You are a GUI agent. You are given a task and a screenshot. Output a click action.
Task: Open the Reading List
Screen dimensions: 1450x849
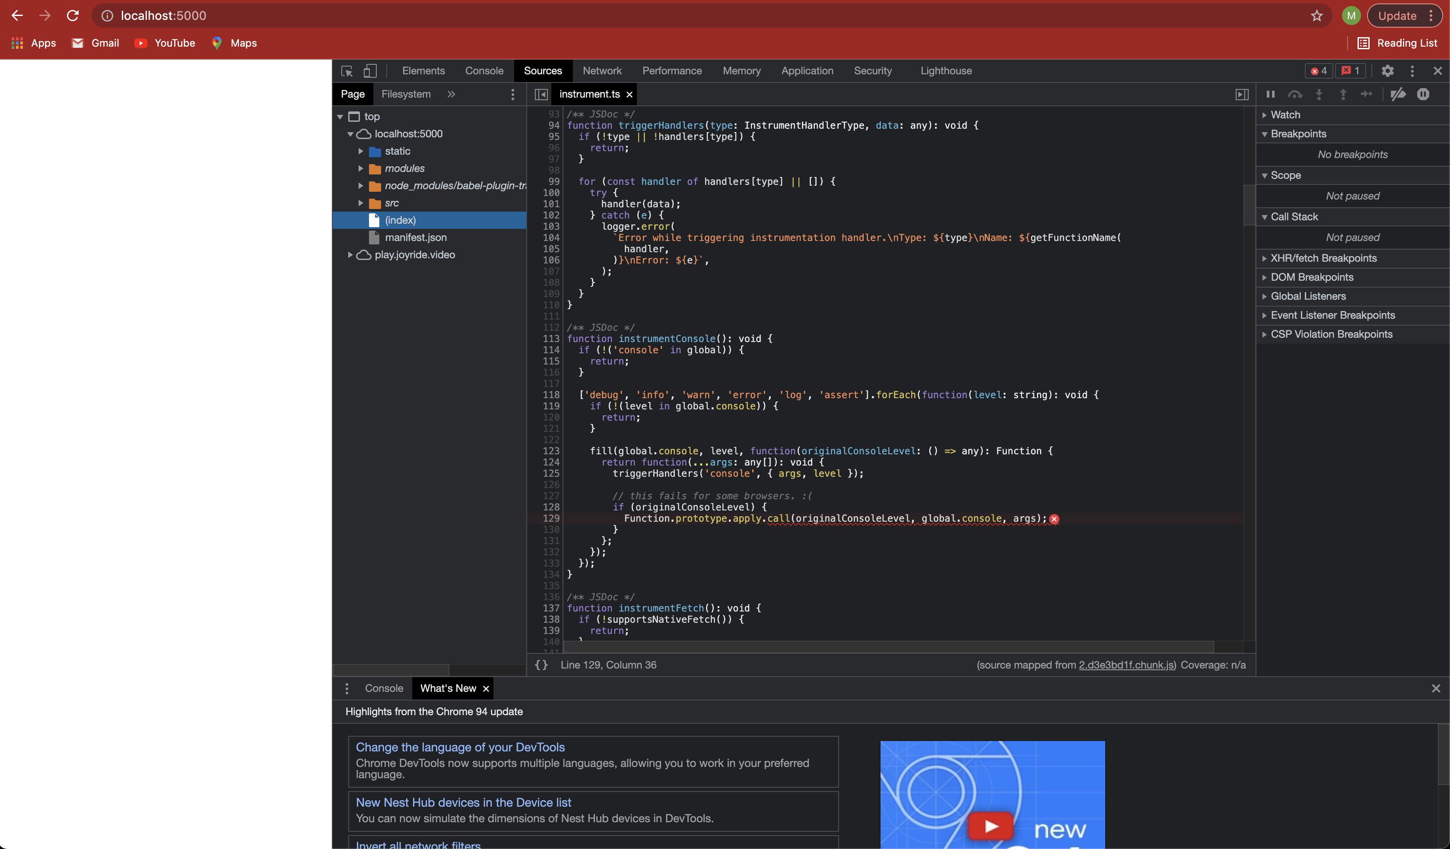click(1398, 43)
